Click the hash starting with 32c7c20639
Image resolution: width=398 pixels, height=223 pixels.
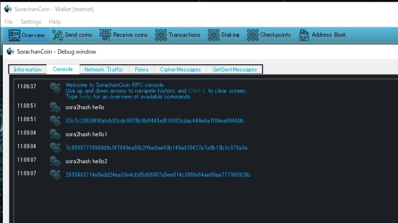[155, 121]
